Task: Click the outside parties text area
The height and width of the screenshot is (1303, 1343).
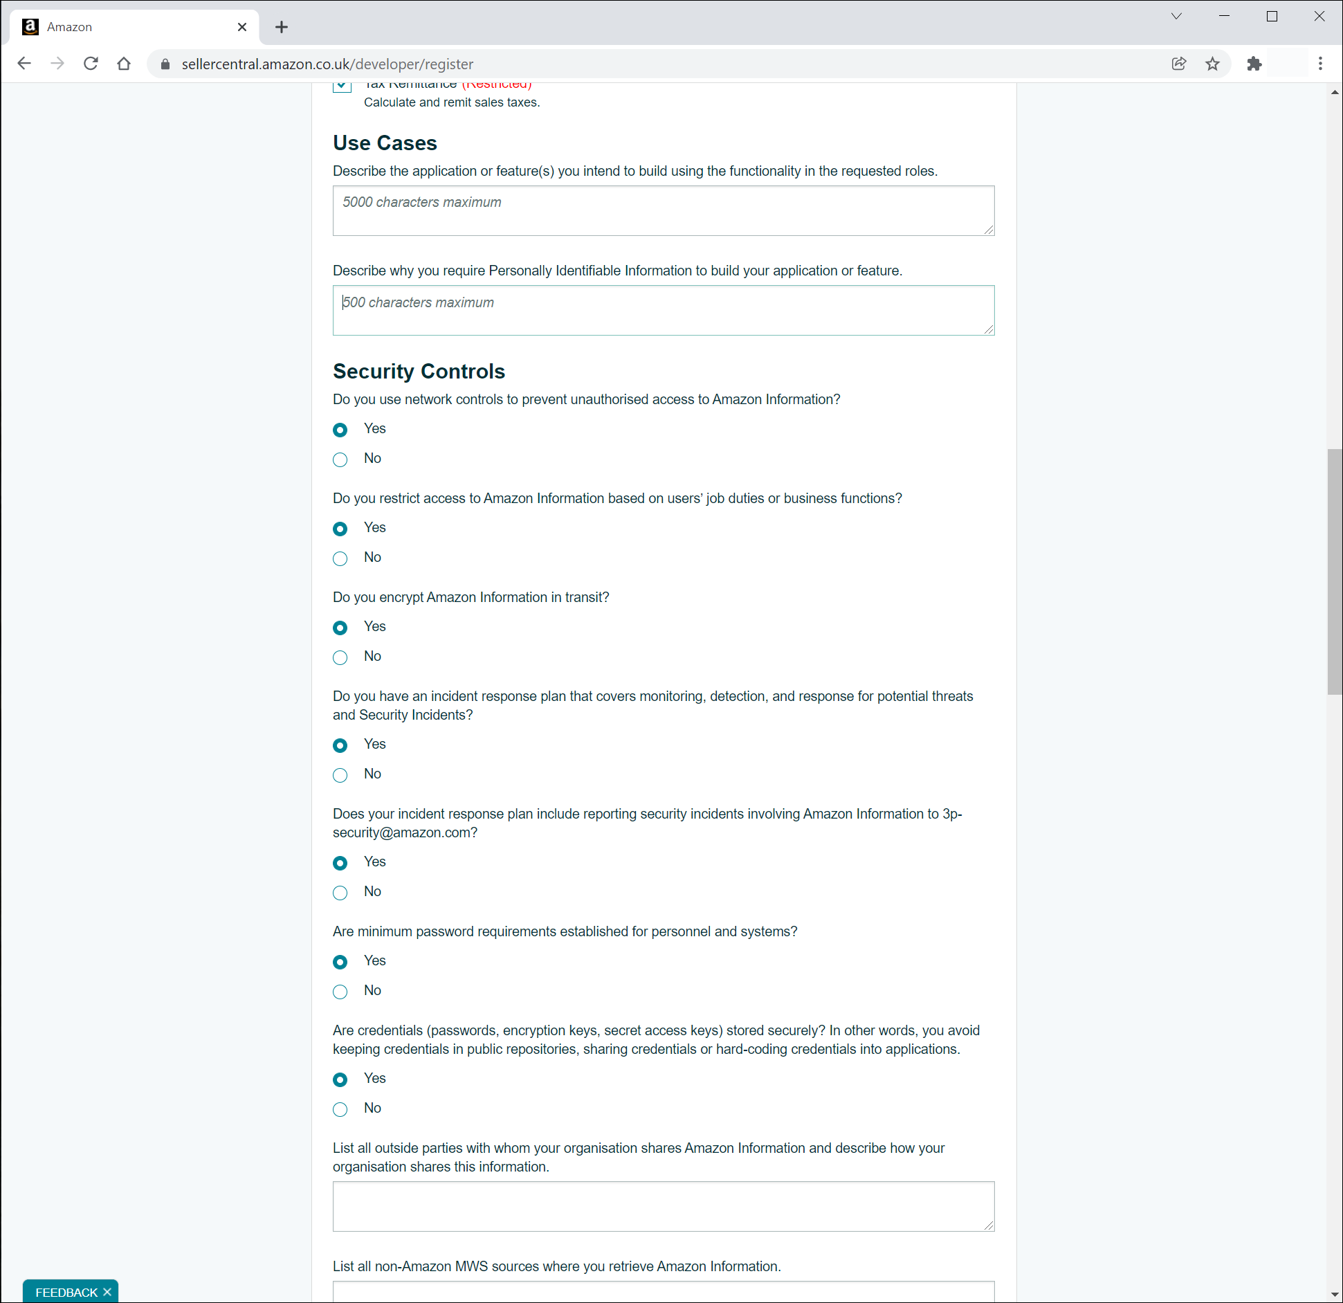Action: 664,1206
